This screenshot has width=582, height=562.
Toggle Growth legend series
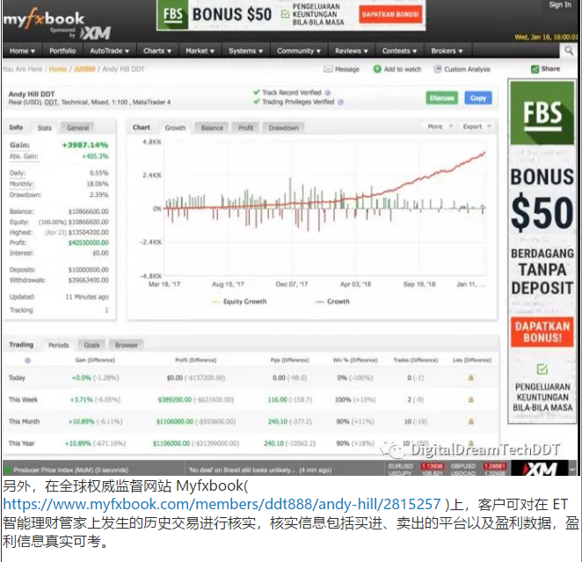point(332,302)
